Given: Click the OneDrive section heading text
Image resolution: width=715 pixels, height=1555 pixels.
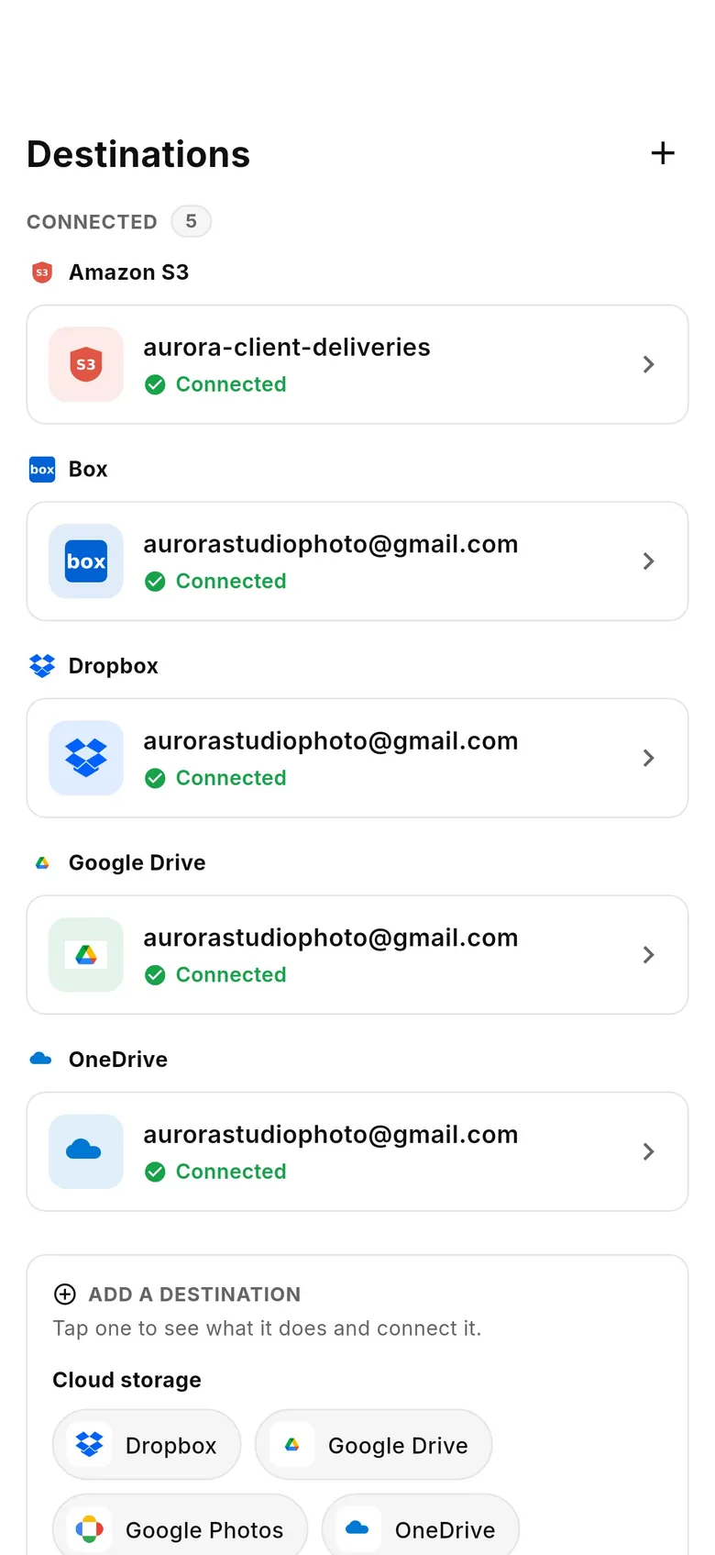Looking at the screenshot, I should pyautogui.click(x=118, y=1060).
